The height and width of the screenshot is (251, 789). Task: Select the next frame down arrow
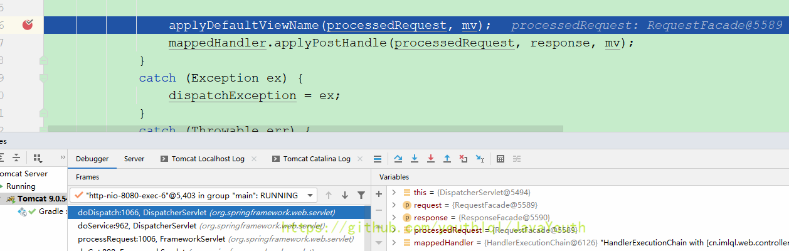345,195
